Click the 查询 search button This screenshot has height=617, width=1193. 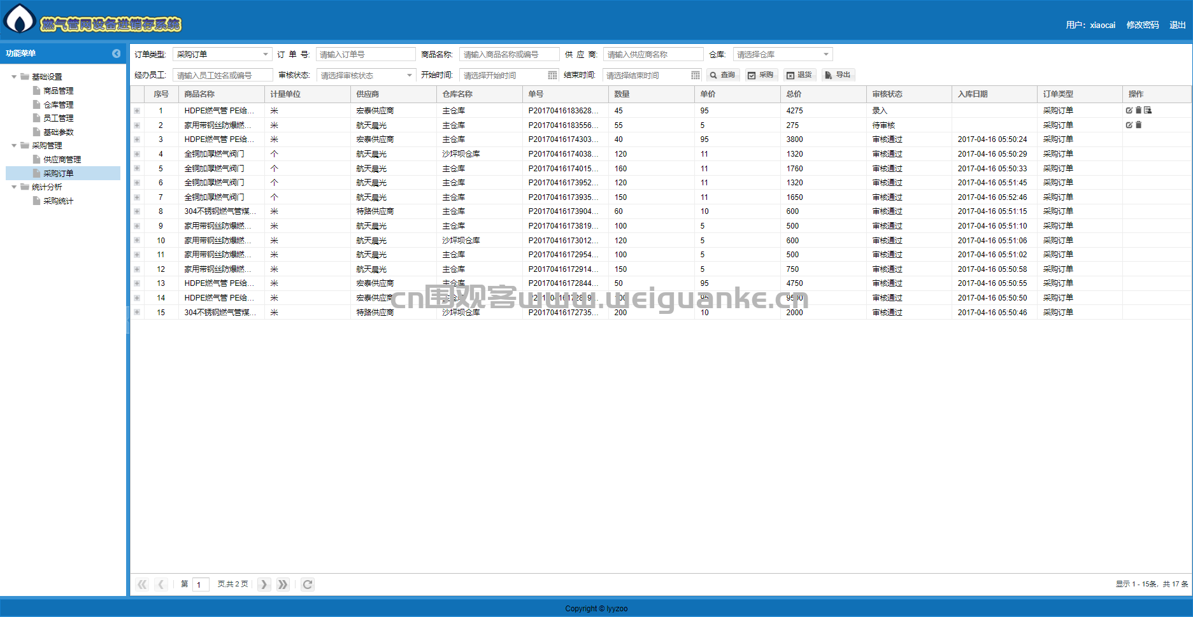723,75
